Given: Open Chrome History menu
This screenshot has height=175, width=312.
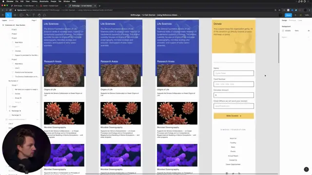Looking at the screenshot, I should click(x=35, y=1).
